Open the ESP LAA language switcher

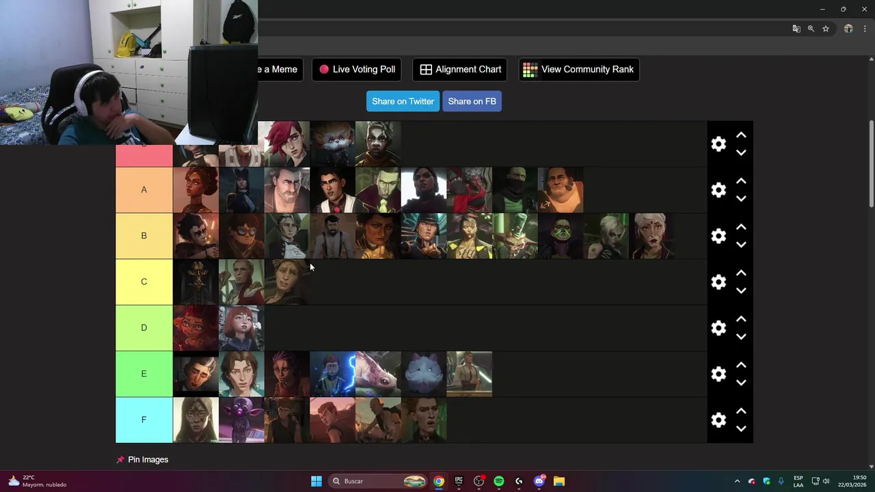pyautogui.click(x=798, y=481)
